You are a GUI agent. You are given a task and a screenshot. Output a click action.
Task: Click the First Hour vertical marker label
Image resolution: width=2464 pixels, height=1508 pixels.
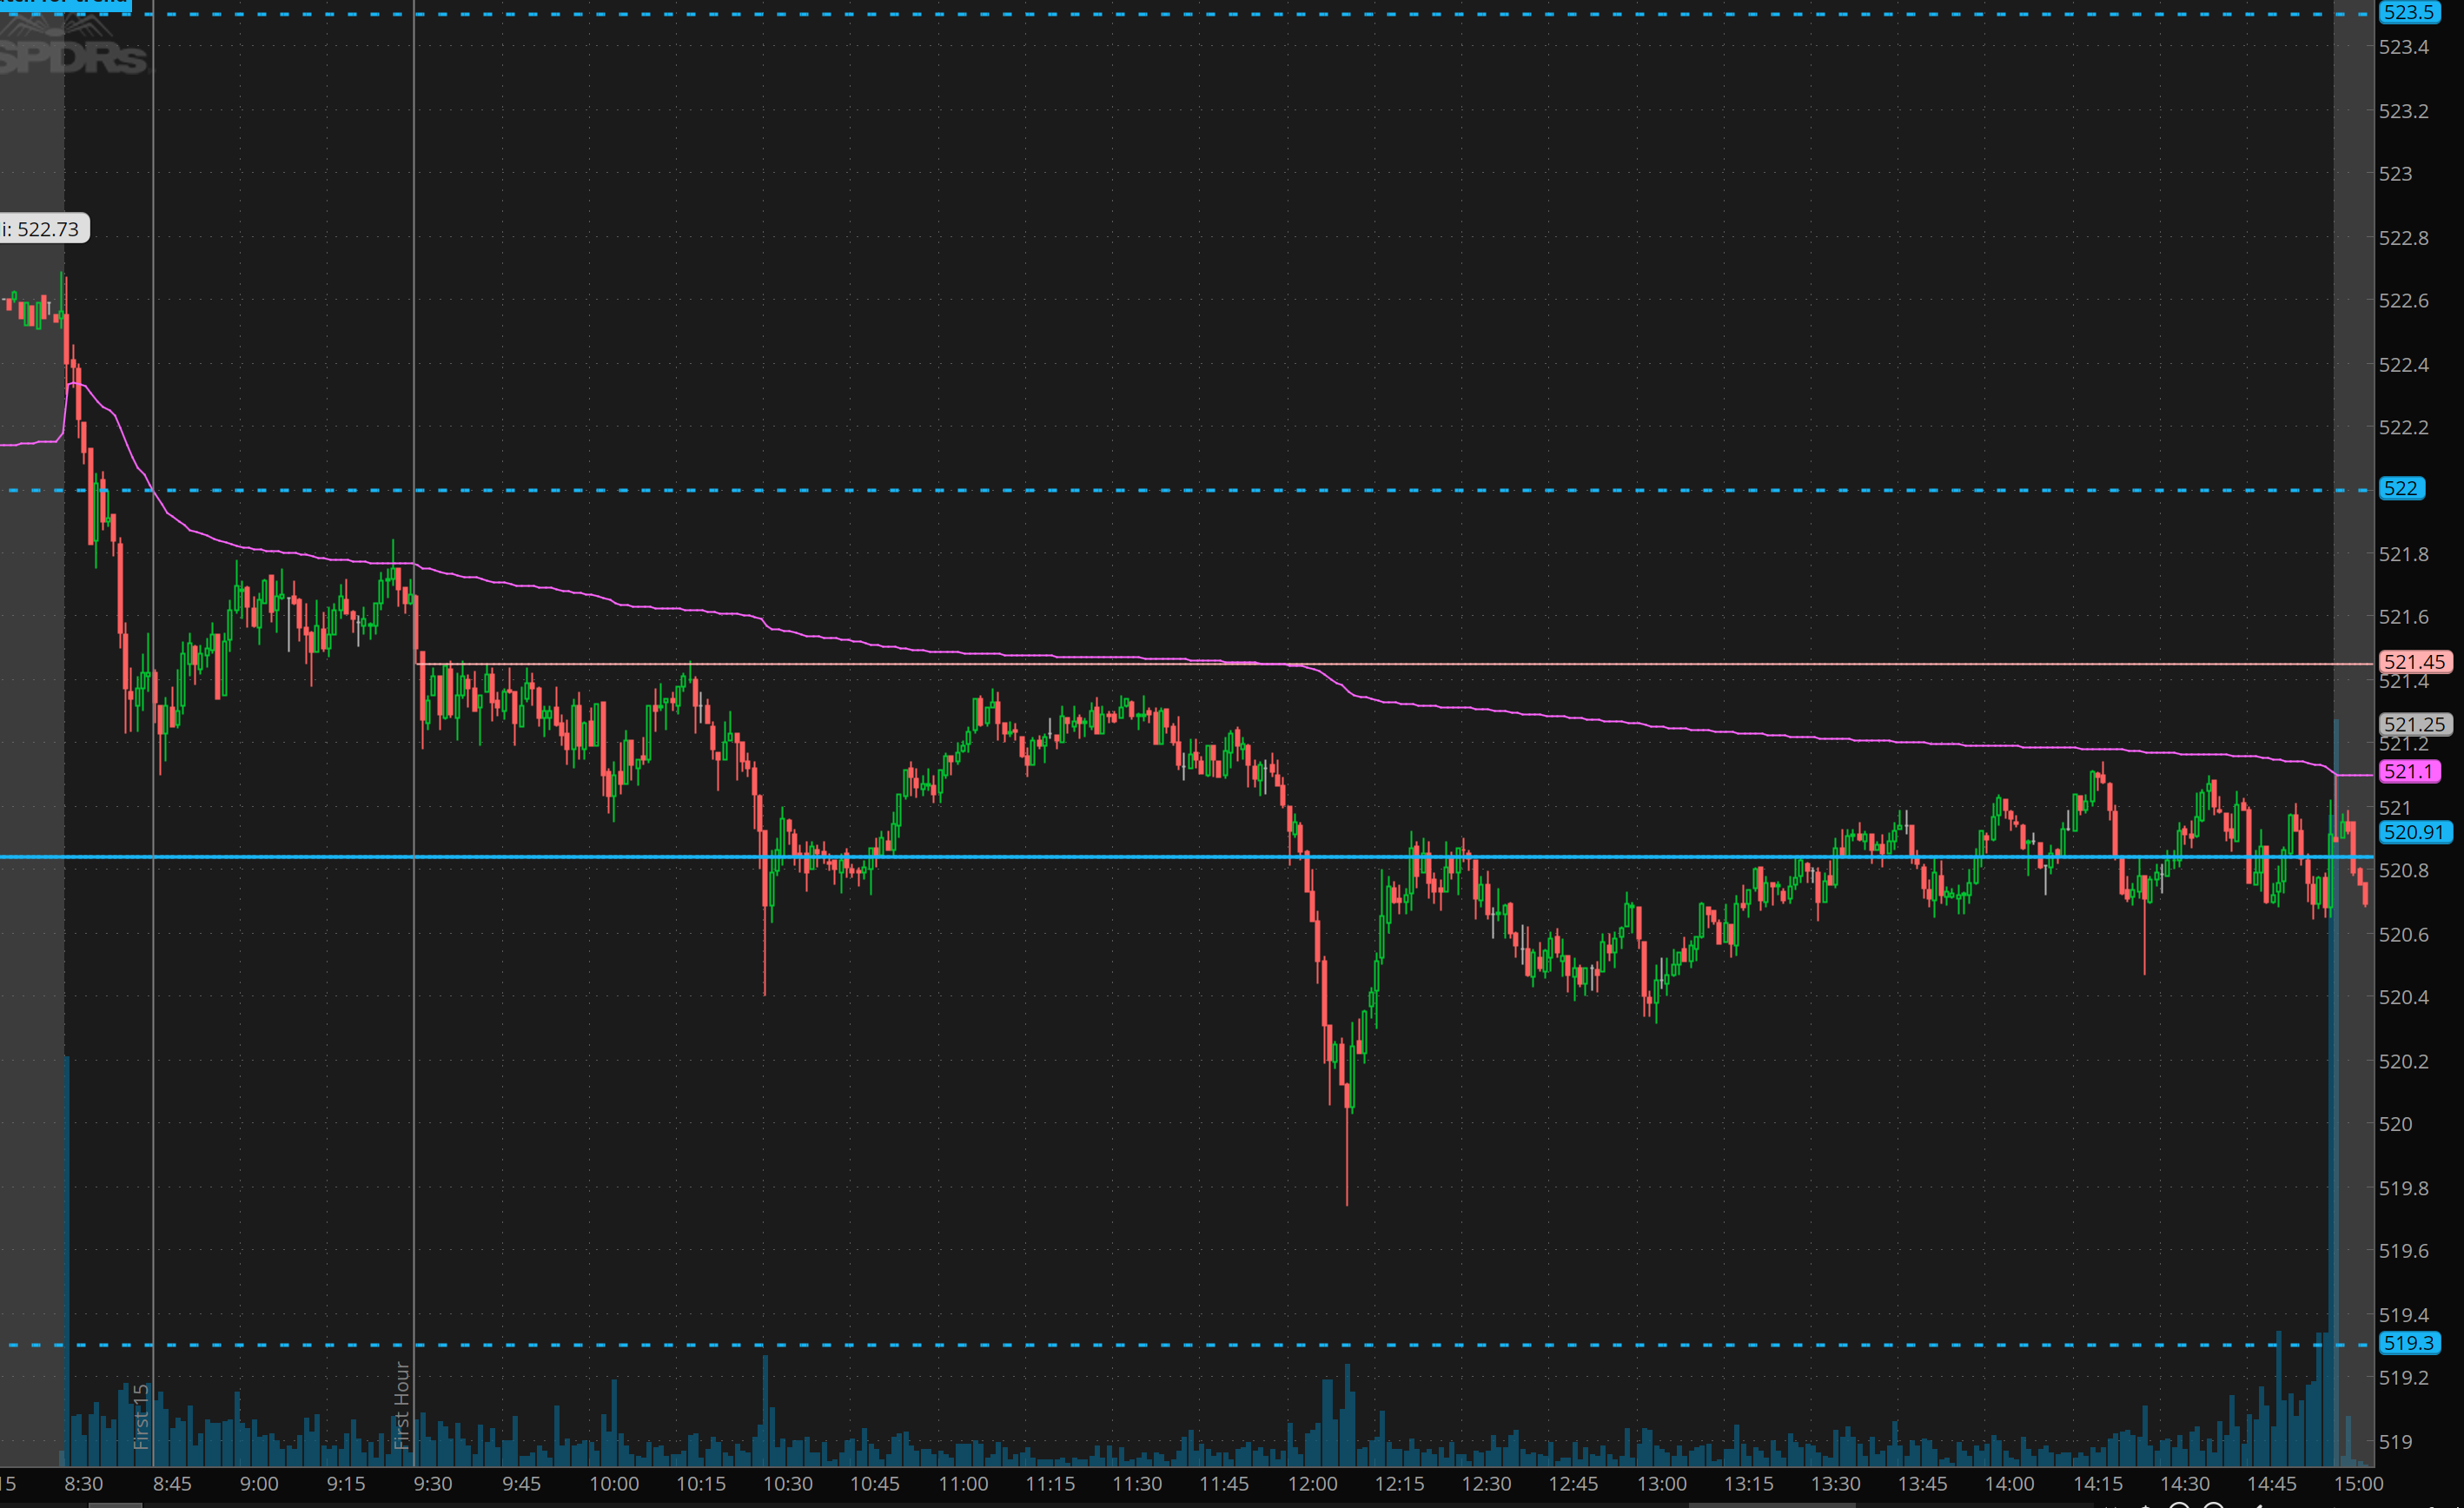pos(402,1405)
